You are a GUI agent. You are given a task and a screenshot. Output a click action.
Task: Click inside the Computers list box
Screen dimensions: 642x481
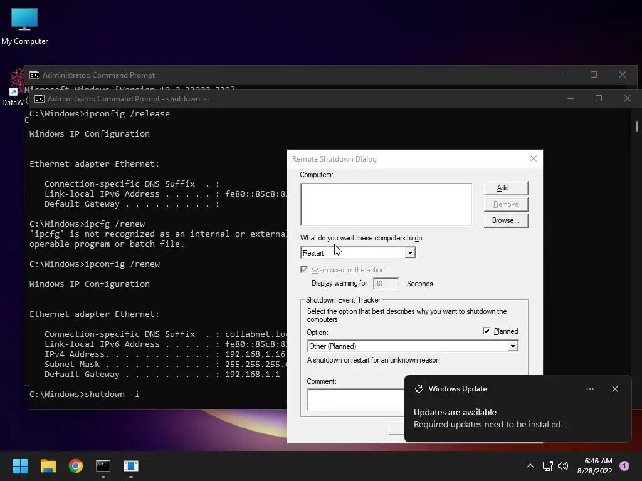pos(386,205)
